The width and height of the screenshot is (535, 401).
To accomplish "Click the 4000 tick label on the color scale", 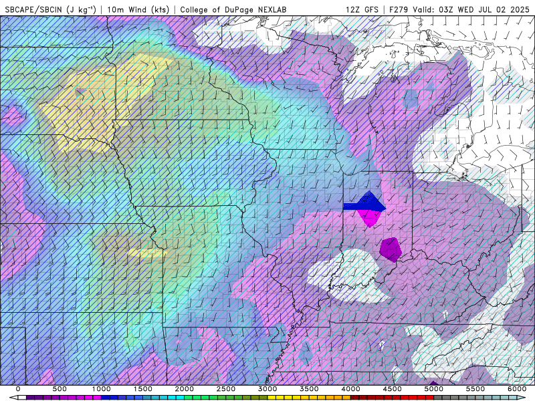I will (x=351, y=389).
